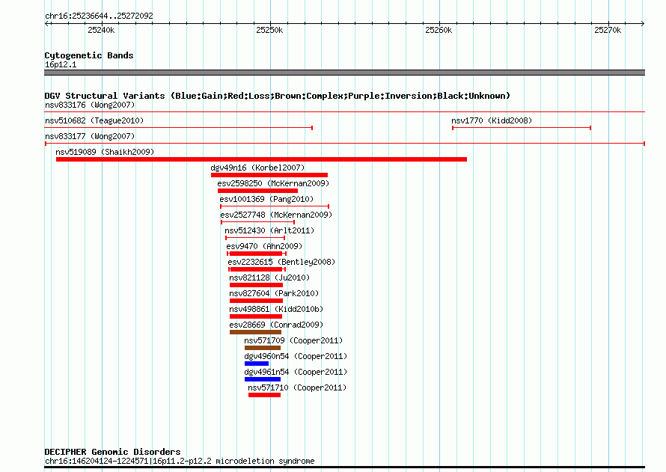Select the dgv49n16 (Korbel2007) label
The height and width of the screenshot is (472, 666).
coord(258,168)
